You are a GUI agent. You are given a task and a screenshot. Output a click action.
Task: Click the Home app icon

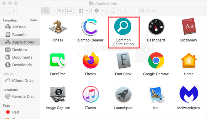(x=189, y=61)
